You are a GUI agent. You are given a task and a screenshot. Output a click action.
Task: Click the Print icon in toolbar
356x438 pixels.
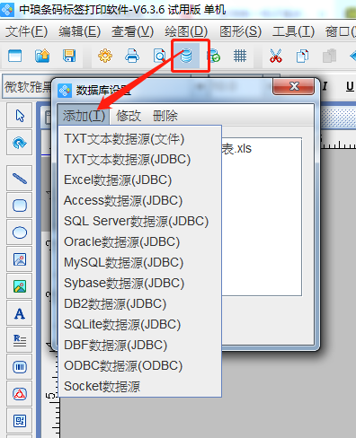(x=132, y=56)
